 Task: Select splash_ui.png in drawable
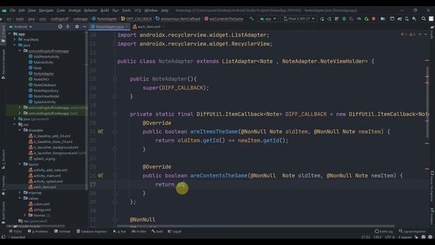click(x=44, y=159)
